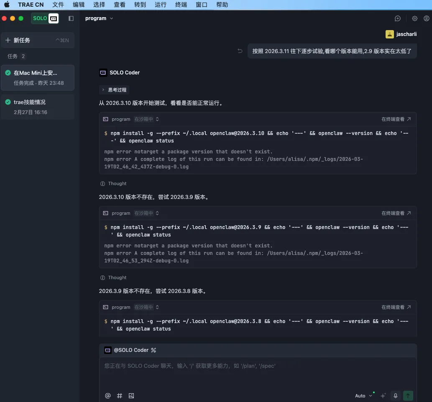The height and width of the screenshot is (402, 432).
Task: Click 在终端查看 for the 2026.3.10 command
Action: (396, 119)
